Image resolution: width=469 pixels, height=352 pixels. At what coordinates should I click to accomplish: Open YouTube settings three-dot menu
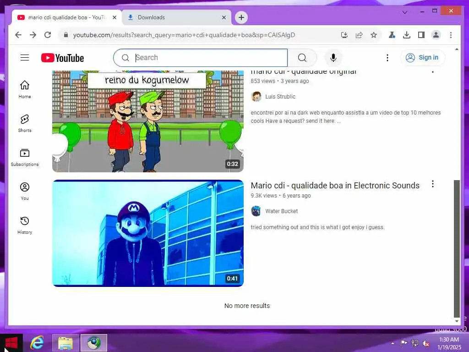click(387, 58)
